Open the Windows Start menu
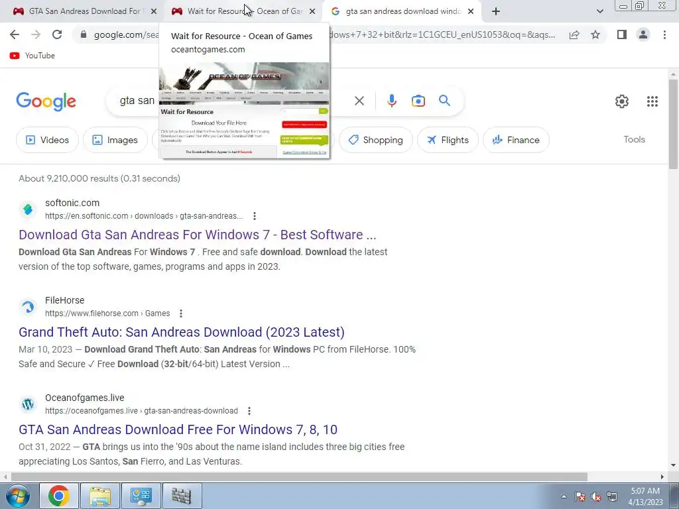Image resolution: width=679 pixels, height=509 pixels. (x=17, y=496)
